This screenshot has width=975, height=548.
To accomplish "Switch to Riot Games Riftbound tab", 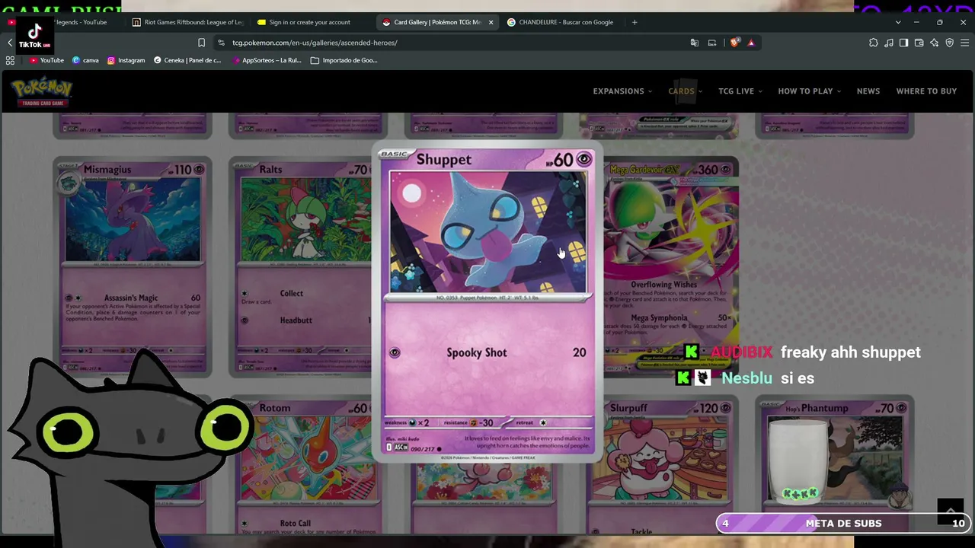I will tap(188, 22).
